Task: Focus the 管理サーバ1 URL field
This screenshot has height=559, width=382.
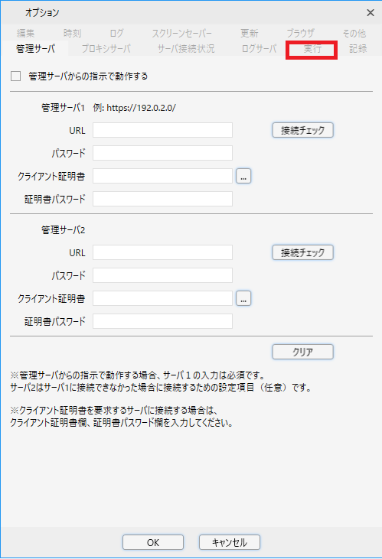Action: (x=163, y=130)
